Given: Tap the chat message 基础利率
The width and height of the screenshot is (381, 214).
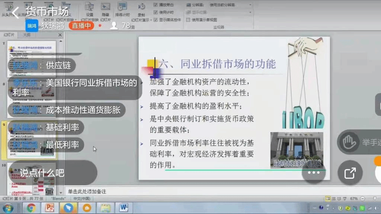Looking at the screenshot, I should [x=46, y=127].
